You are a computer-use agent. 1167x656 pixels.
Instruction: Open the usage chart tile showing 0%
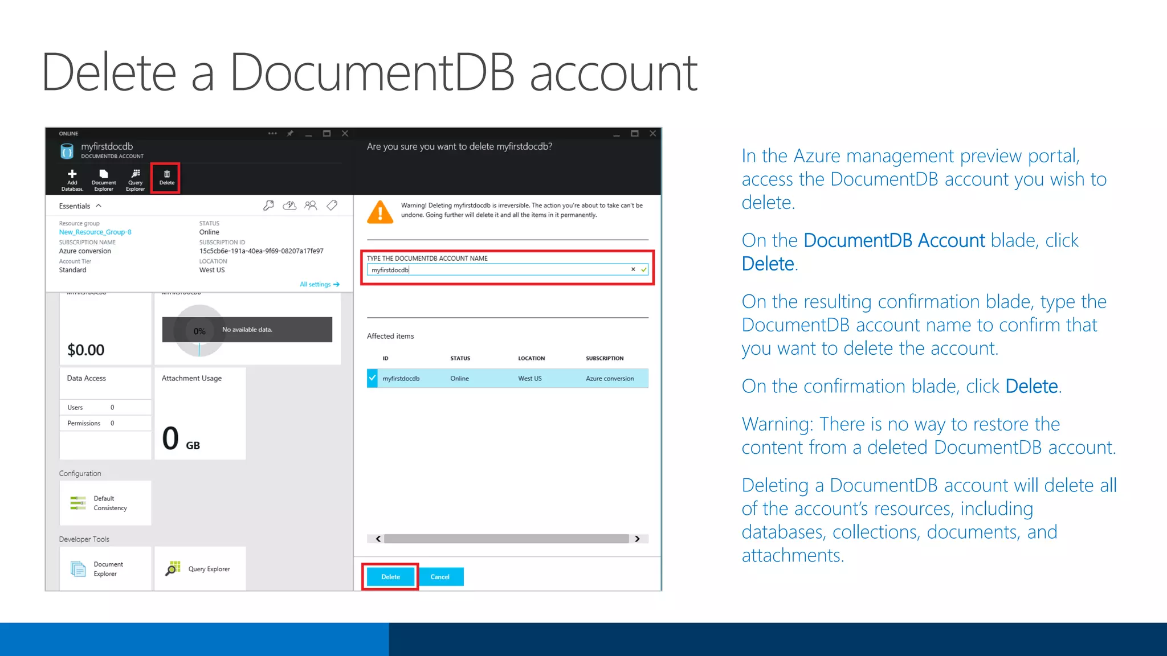[x=247, y=329]
